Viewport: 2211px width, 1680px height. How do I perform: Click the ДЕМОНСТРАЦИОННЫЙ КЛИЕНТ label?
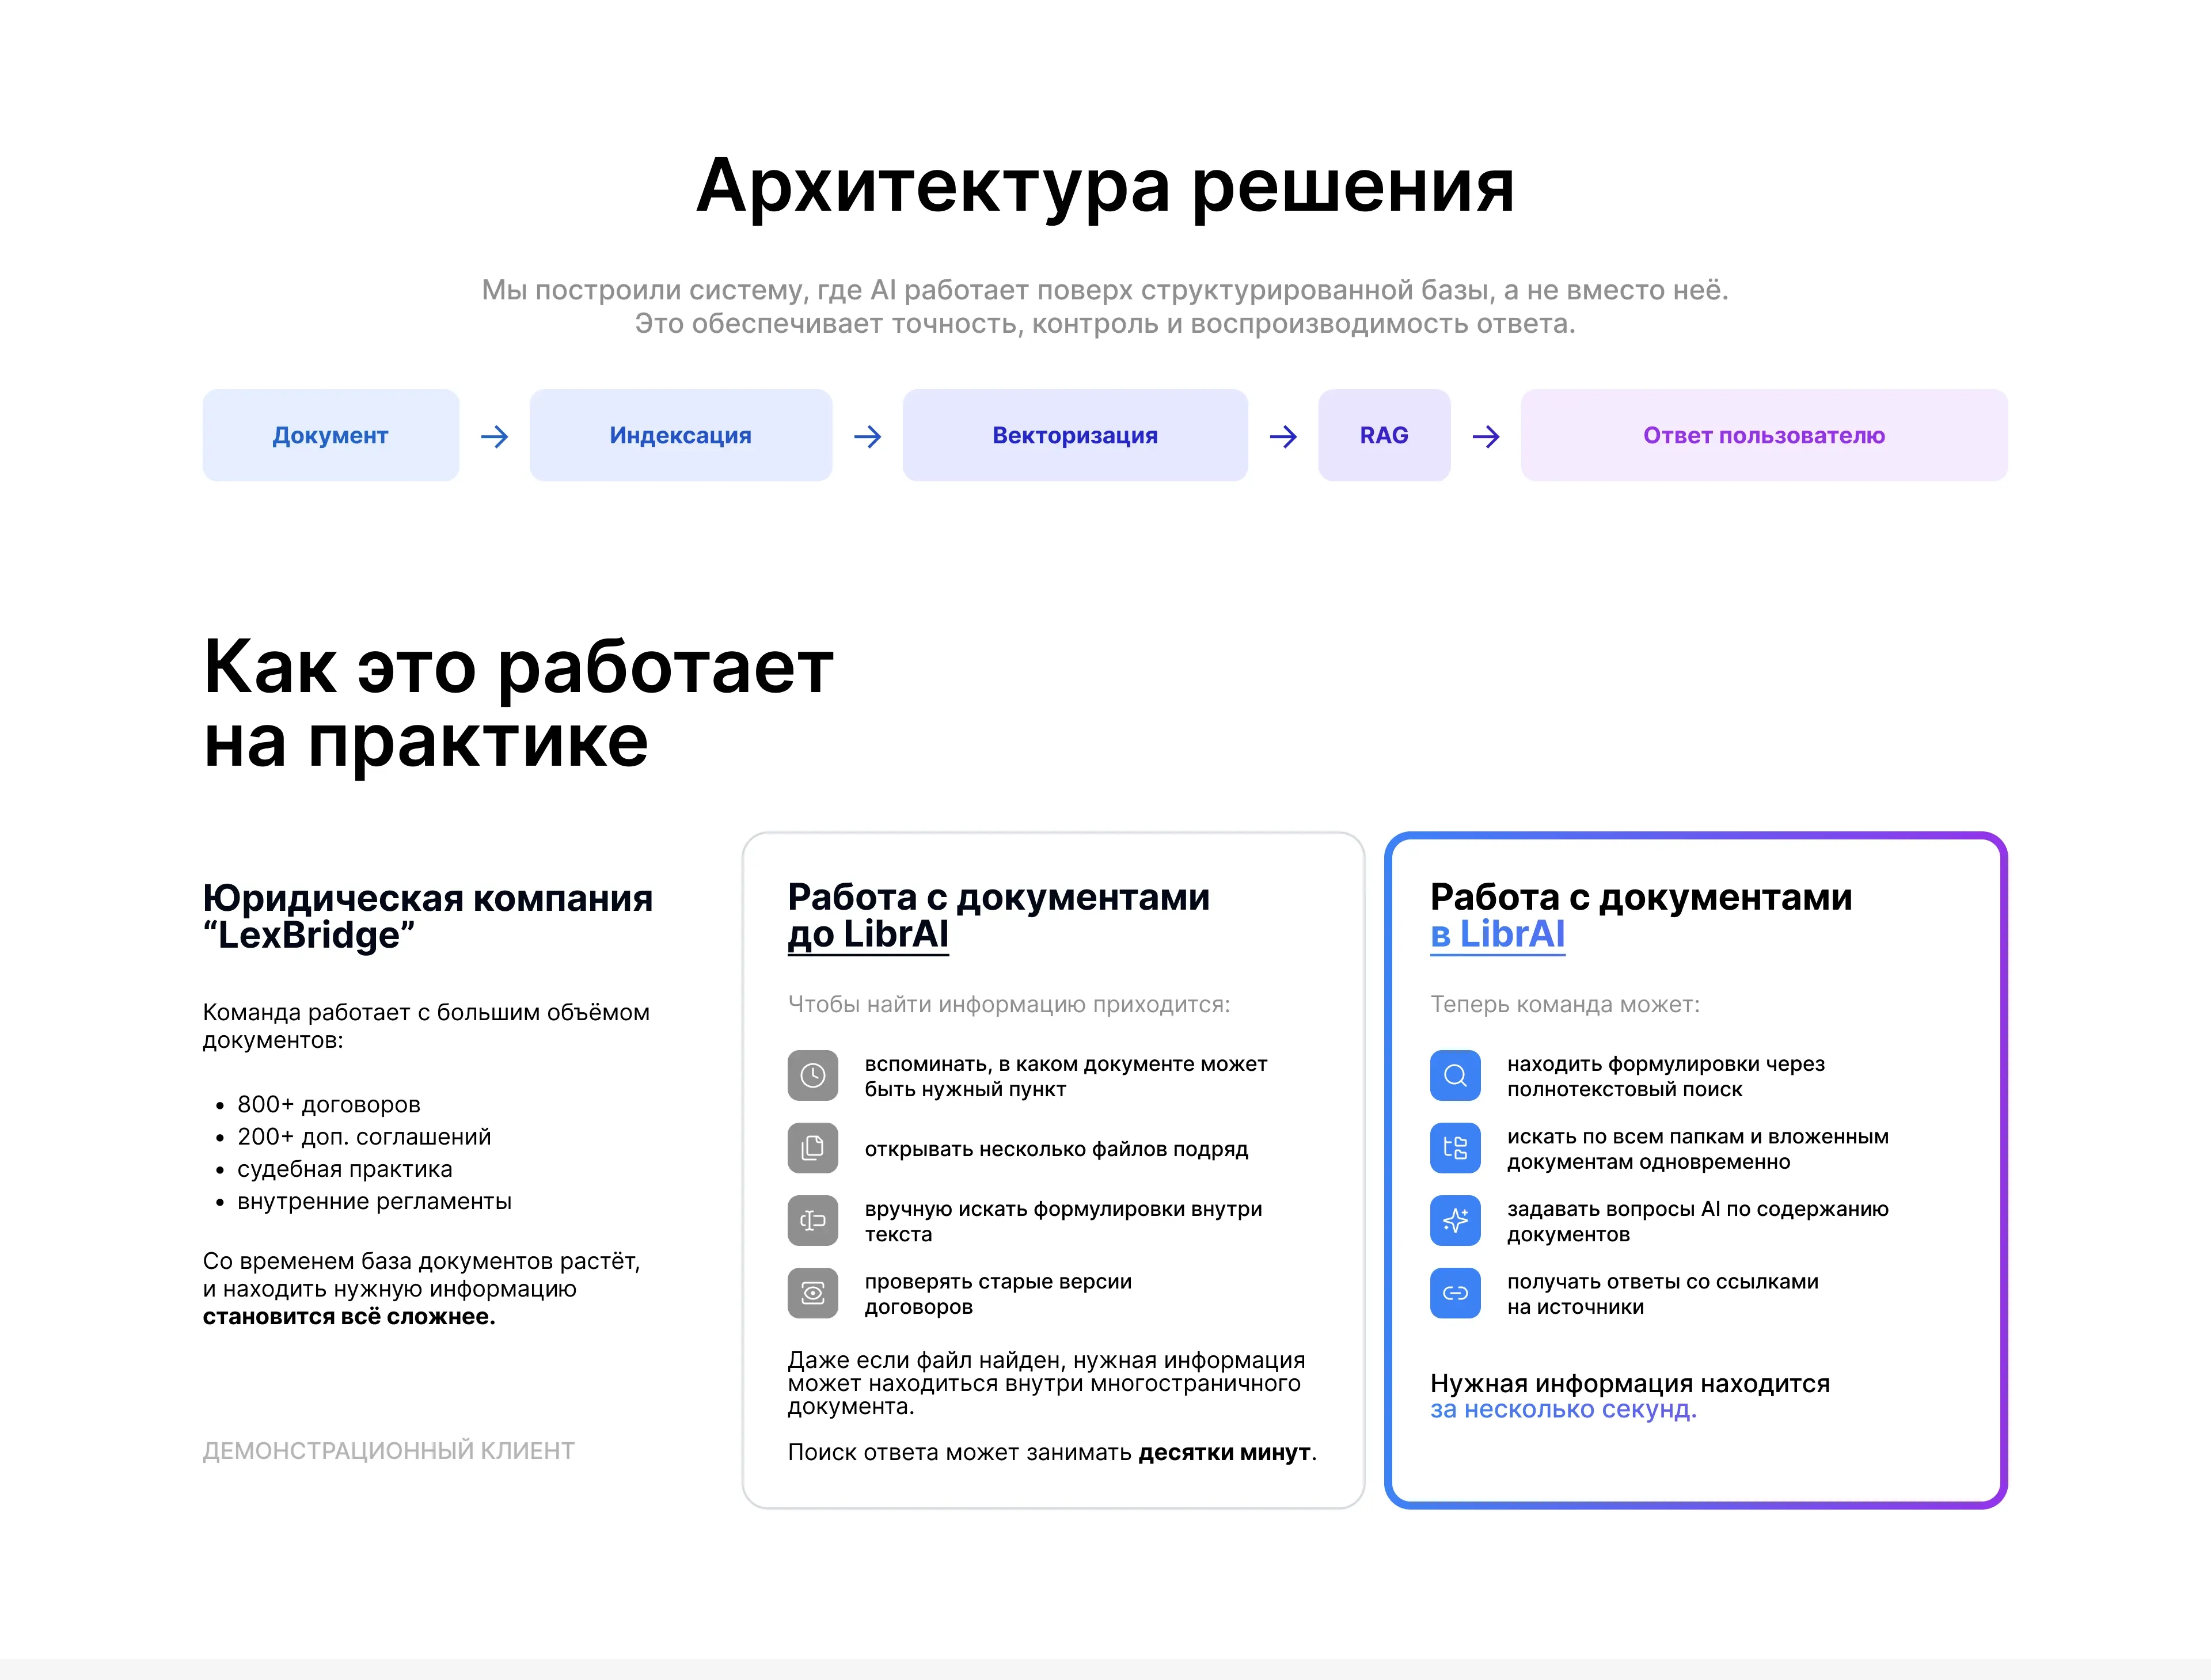388,1450
